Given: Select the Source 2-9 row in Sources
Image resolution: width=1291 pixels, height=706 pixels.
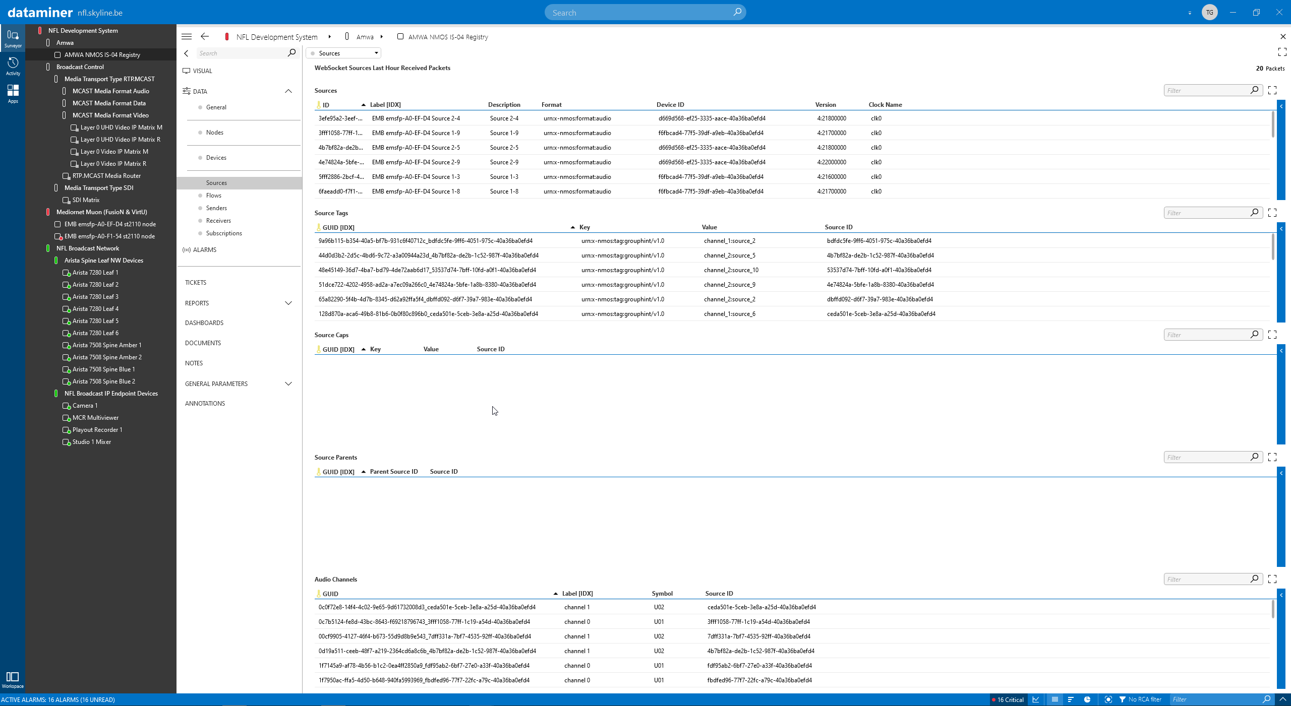Looking at the screenshot, I should 792,162.
